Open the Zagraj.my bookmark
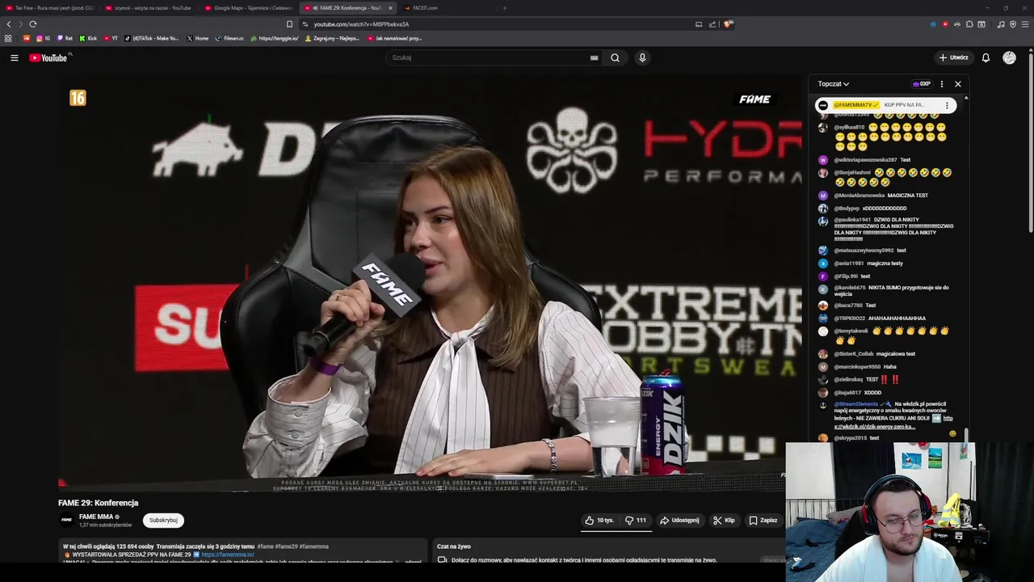This screenshot has width=1034, height=582. [x=332, y=38]
